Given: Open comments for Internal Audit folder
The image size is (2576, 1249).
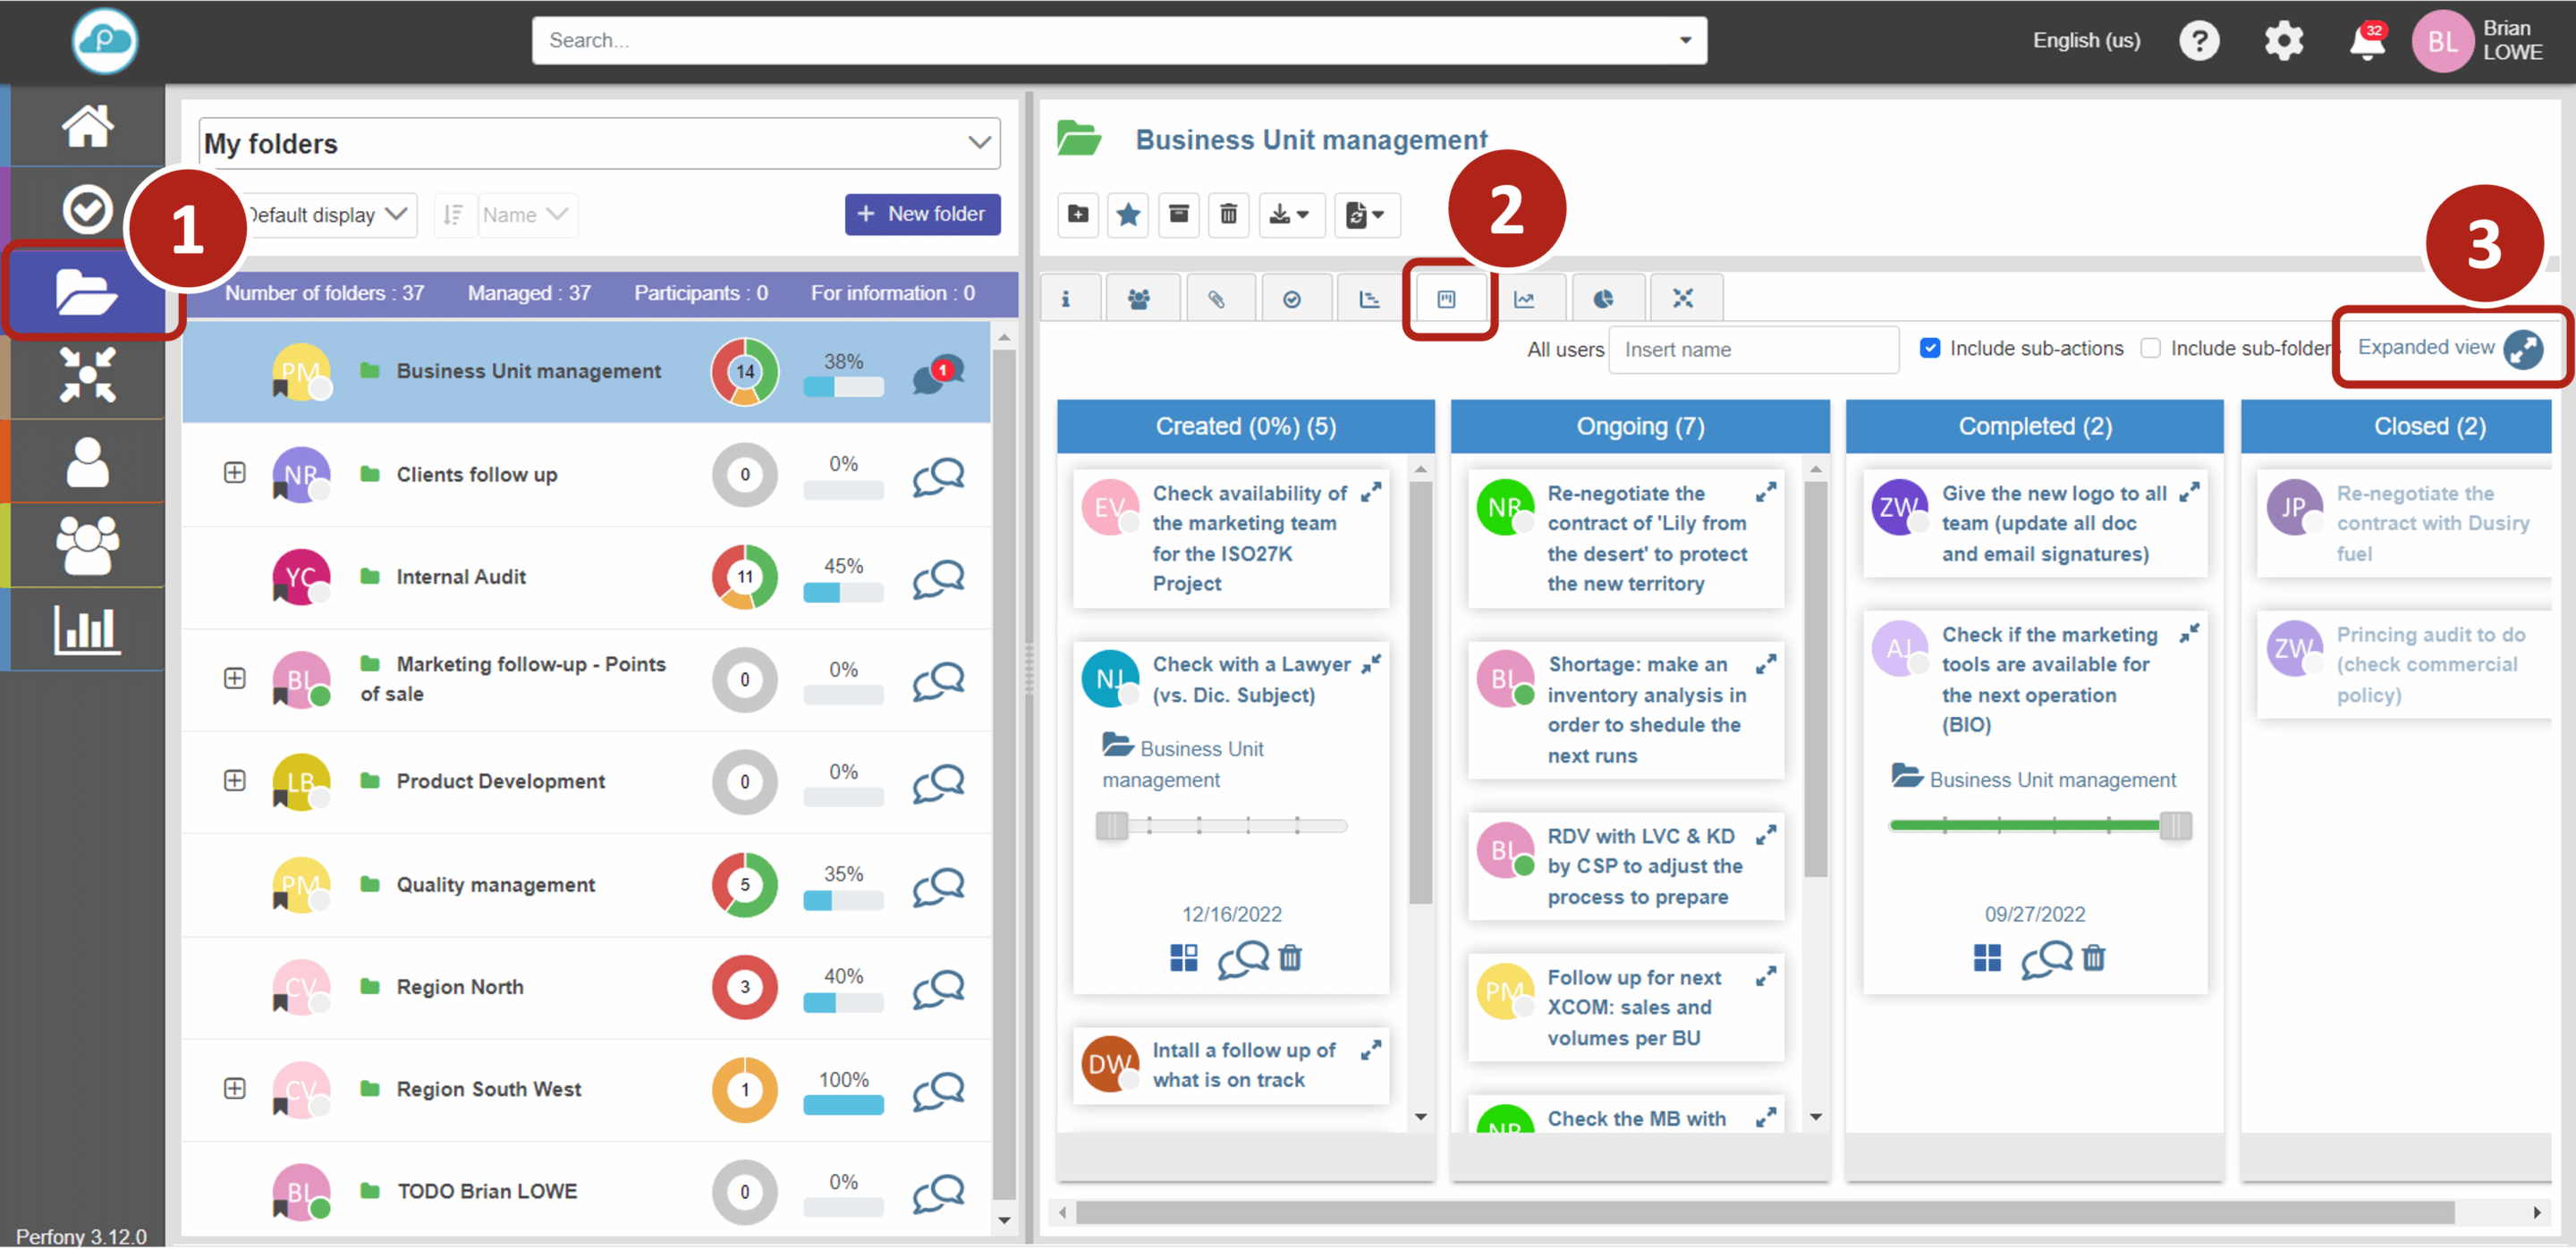Looking at the screenshot, I should click(x=938, y=578).
